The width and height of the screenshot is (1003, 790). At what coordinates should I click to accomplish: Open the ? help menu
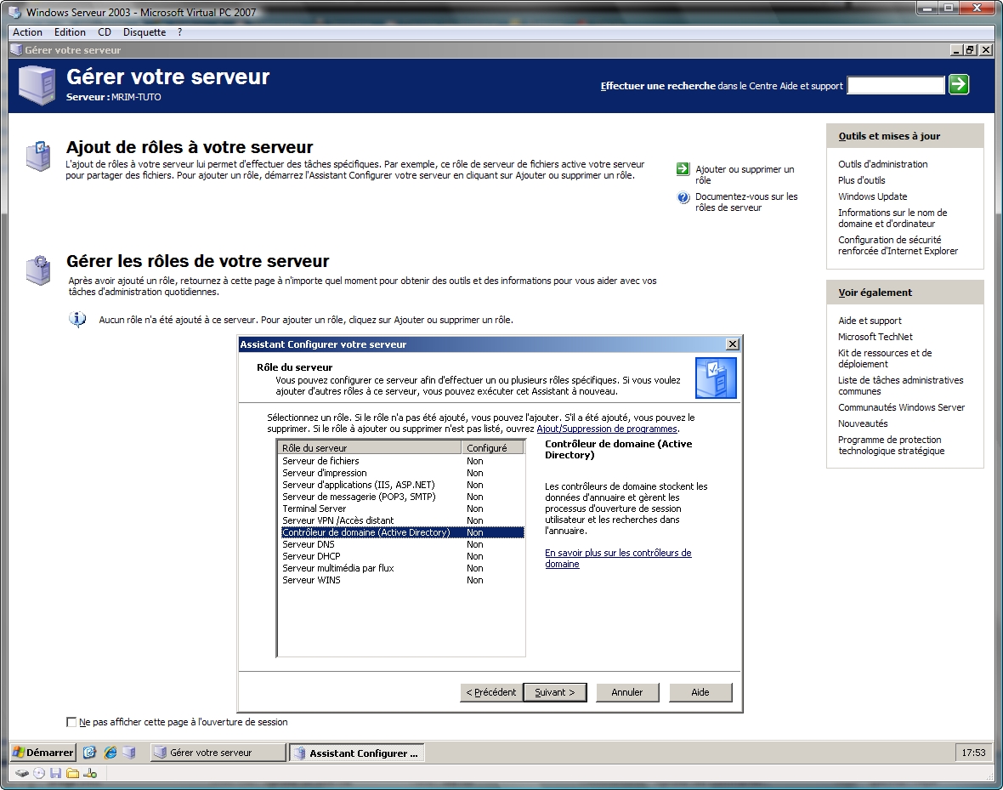click(179, 32)
